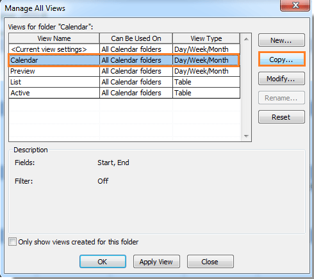
Task: Sort by the View Name column header
Action: (54, 38)
